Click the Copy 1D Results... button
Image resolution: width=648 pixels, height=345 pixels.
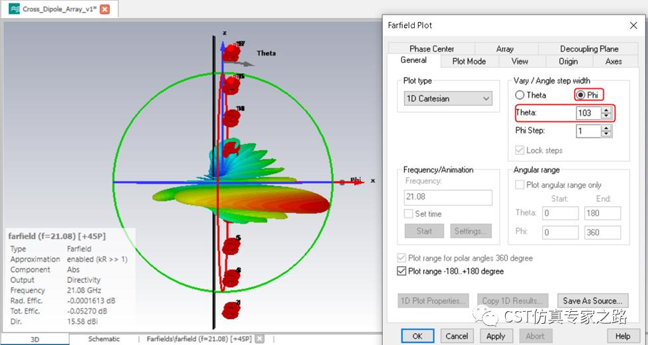point(513,301)
